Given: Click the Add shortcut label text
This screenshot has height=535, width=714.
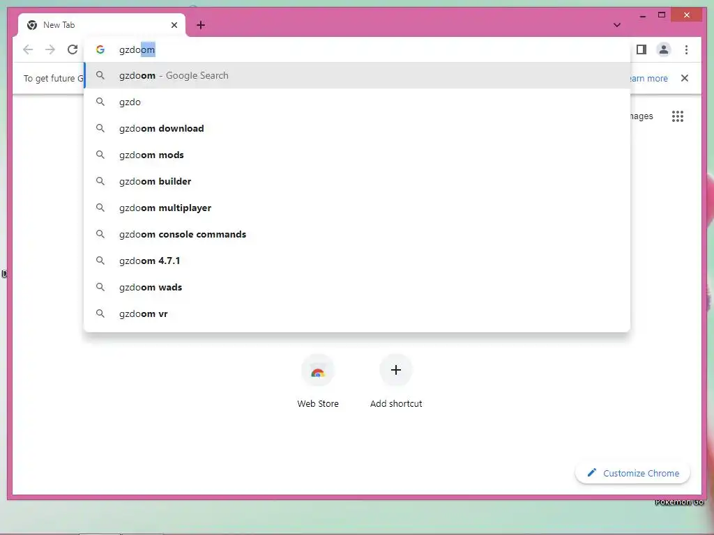Looking at the screenshot, I should coord(396,403).
